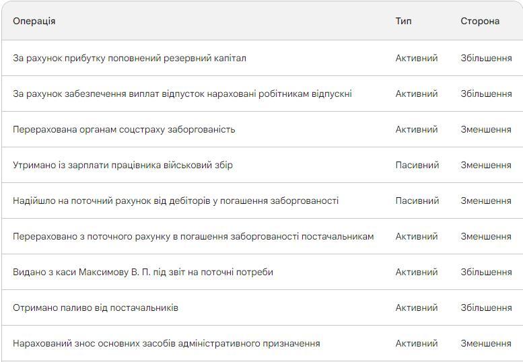Select operation Перерахована органам соцстраху заборгованість
Viewport: 523px width, 362px height.
click(x=124, y=129)
